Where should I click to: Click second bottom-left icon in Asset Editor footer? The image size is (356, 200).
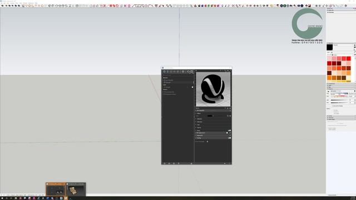tap(169, 163)
